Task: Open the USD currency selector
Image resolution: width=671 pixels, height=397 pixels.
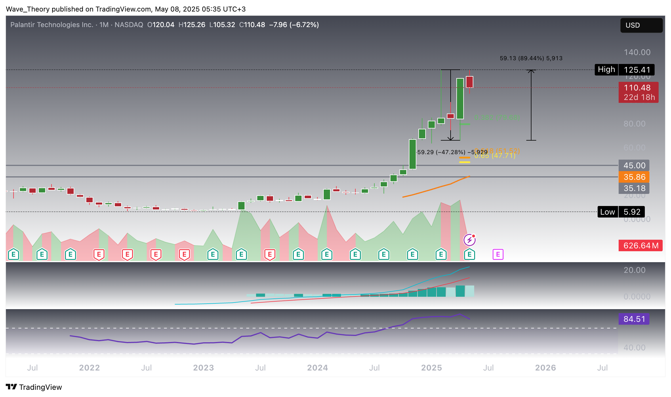Action: click(x=641, y=25)
